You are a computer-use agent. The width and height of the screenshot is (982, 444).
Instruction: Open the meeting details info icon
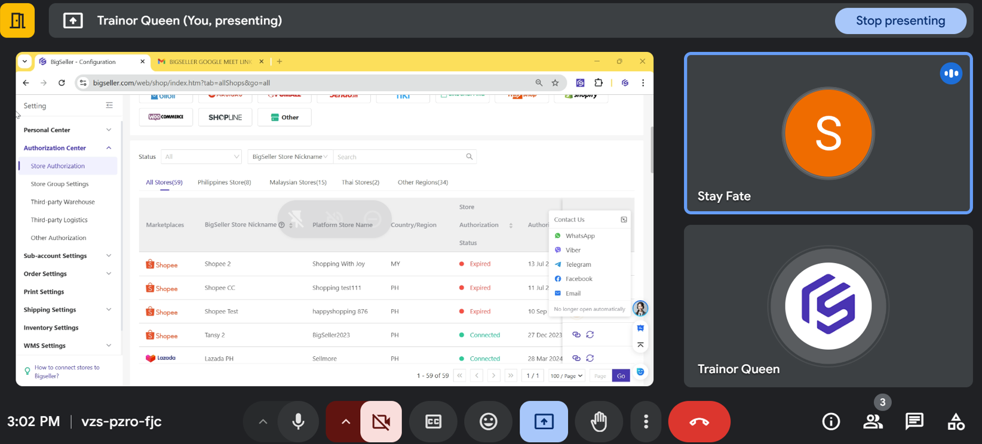pos(831,421)
